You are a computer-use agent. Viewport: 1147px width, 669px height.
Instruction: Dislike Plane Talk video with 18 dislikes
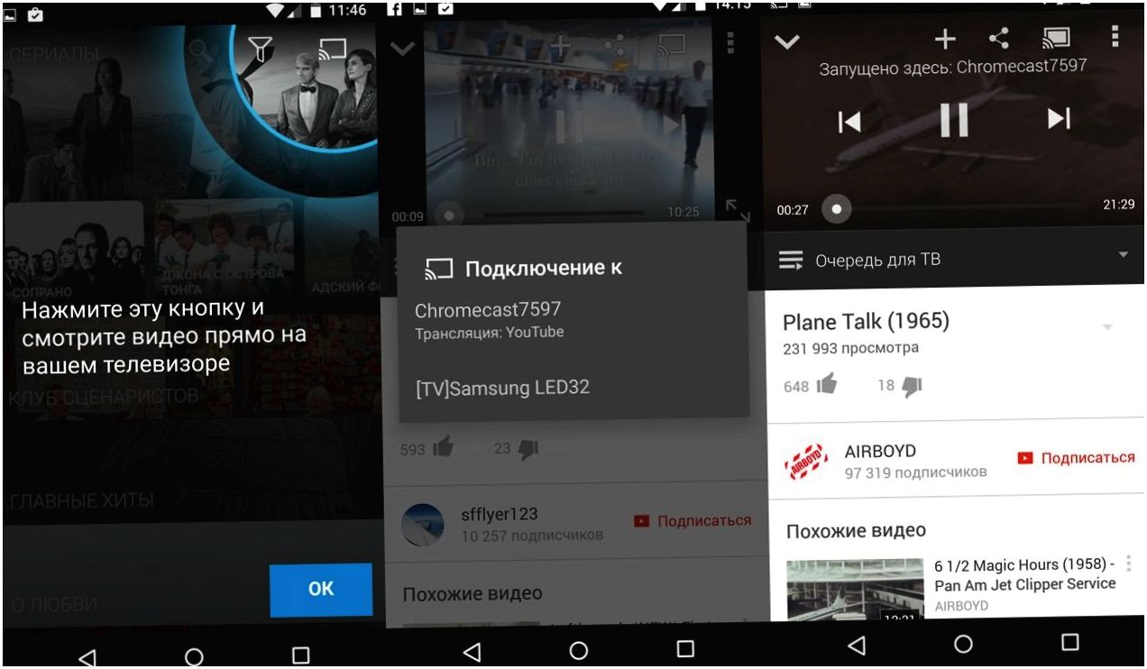pos(912,386)
